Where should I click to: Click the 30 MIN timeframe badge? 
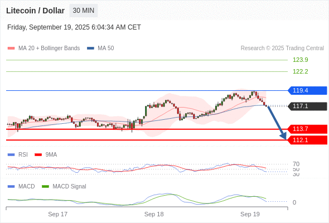[84, 11]
